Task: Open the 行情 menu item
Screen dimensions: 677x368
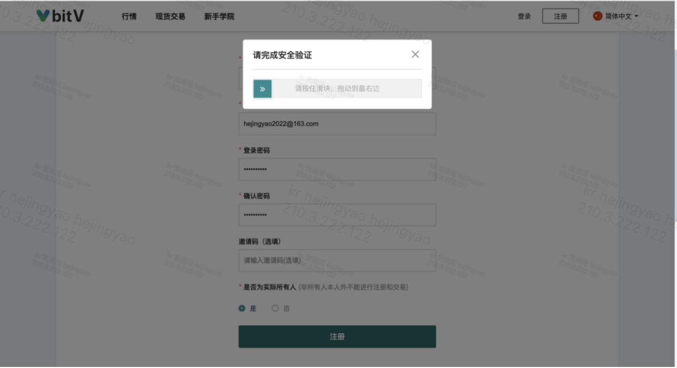Action: click(x=129, y=16)
